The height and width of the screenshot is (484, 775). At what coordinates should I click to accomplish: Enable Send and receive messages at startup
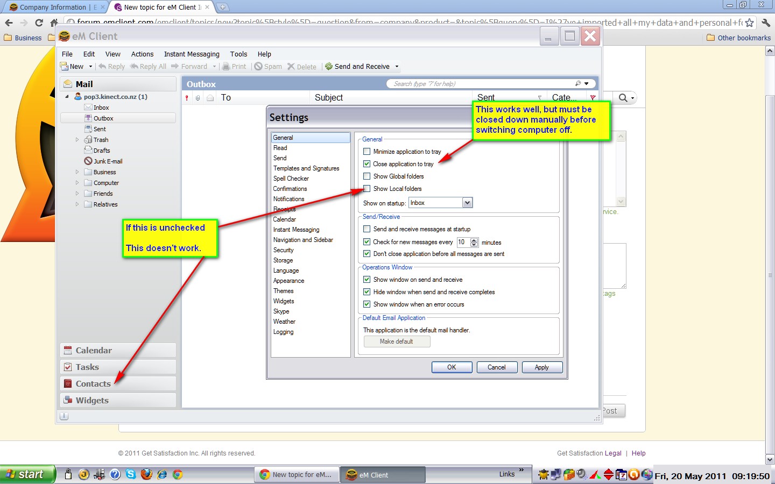[367, 229]
